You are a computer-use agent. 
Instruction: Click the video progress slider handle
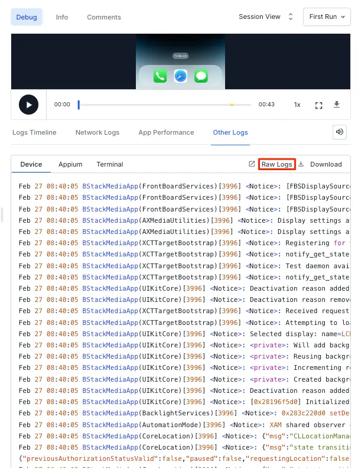coord(79,105)
